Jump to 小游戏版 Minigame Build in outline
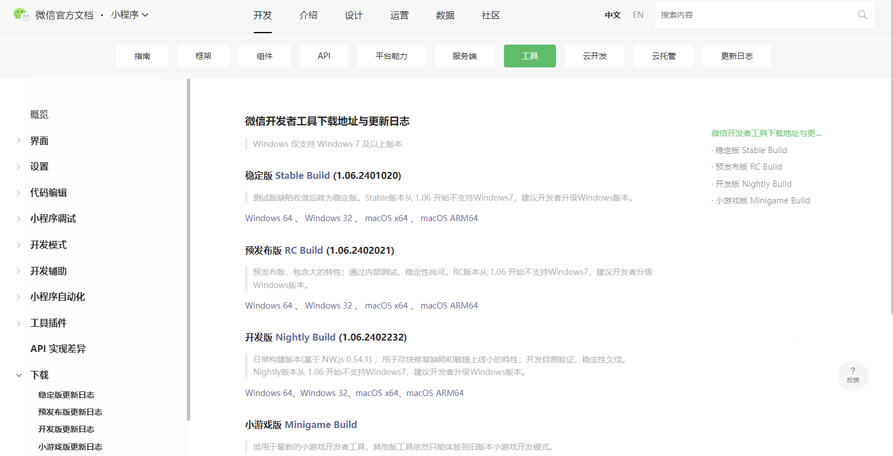The height and width of the screenshot is (456, 893). [x=762, y=201]
